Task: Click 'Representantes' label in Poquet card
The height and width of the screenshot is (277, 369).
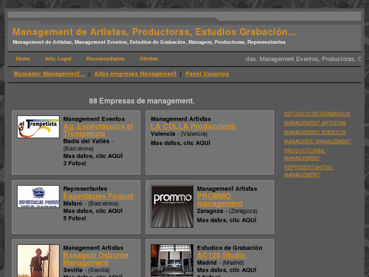Action: point(85,189)
